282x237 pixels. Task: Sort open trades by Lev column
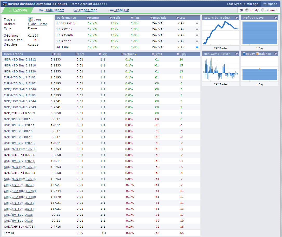click(104, 54)
